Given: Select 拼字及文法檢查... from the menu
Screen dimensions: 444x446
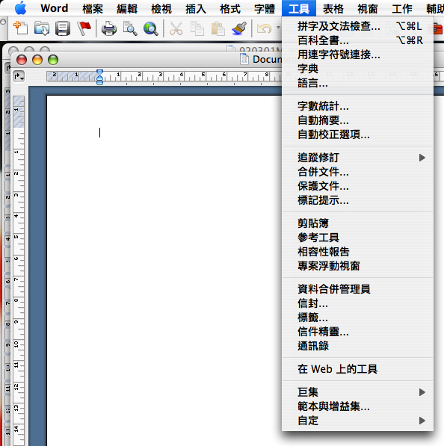Looking at the screenshot, I should coord(357,26).
